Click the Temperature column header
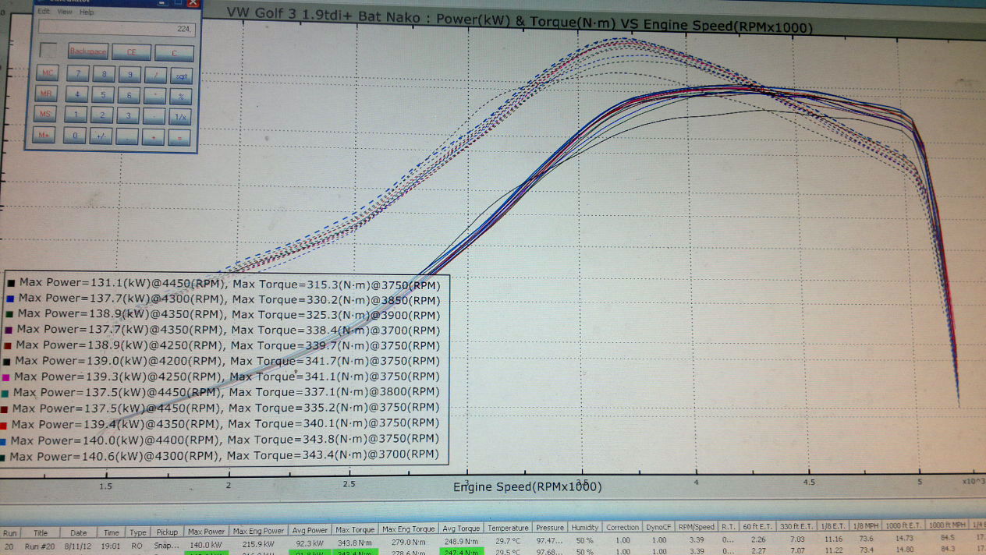Viewport: 986px width, 555px height. pos(508,528)
